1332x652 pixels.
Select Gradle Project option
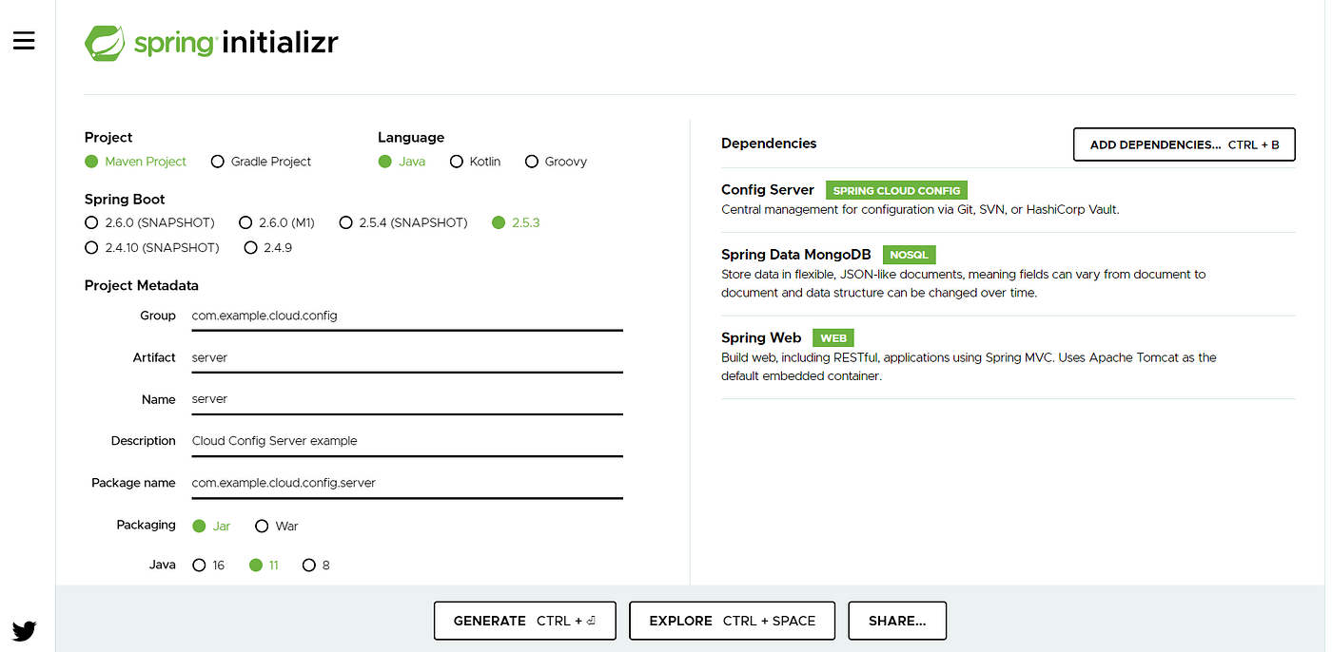coord(262,162)
